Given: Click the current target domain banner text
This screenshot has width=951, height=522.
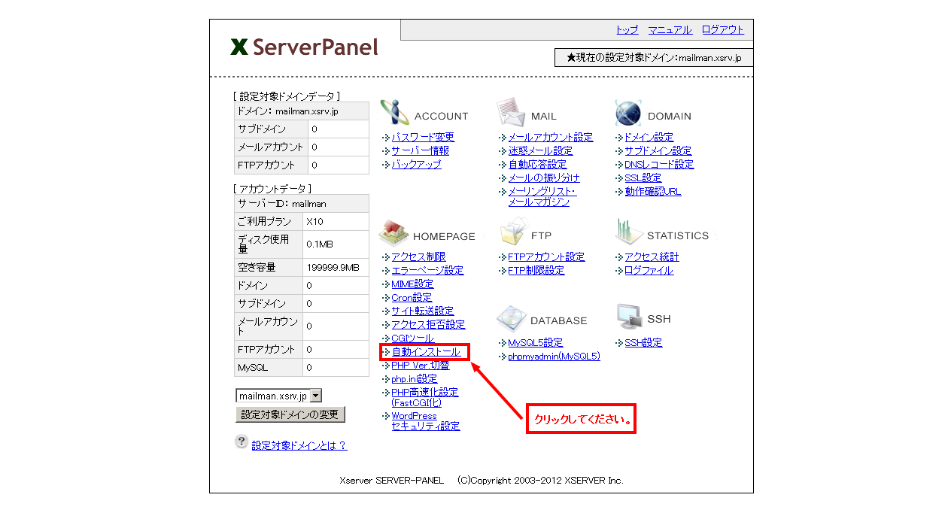Looking at the screenshot, I should [x=654, y=58].
